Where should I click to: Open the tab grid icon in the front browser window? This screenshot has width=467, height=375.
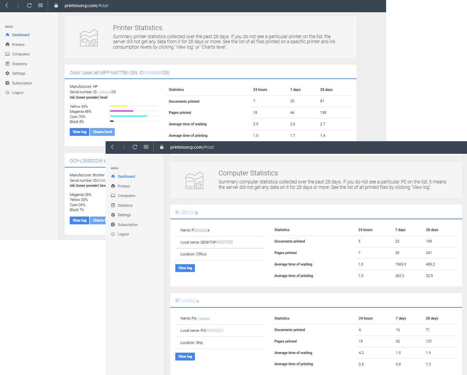tap(146, 147)
